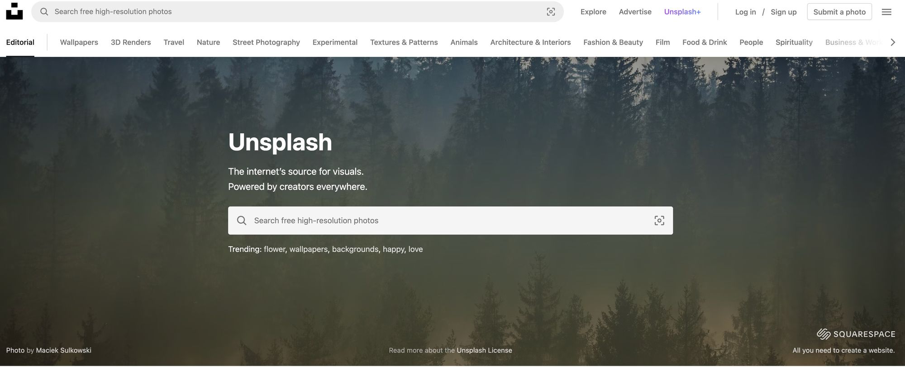Click the Unsplash logo icon
Screen dimensions: 905x367
tap(14, 11)
